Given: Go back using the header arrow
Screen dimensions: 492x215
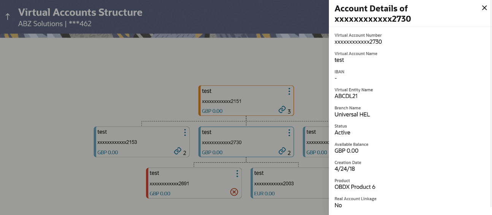Looking at the screenshot, I should 7,17.
